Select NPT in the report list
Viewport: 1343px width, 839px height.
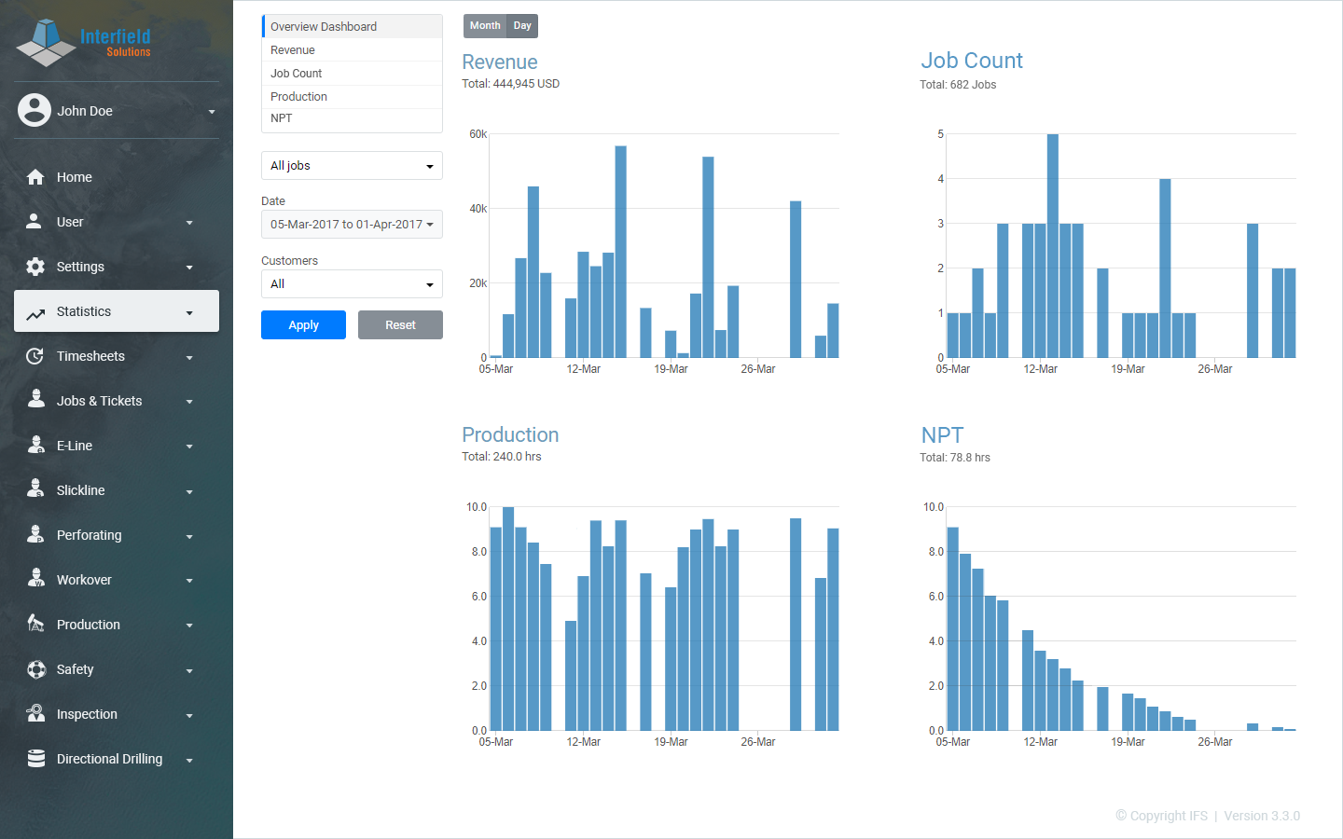pos(352,118)
